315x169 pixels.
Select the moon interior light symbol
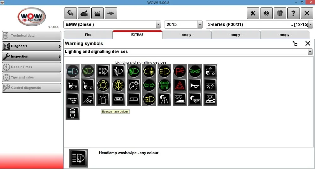click(195, 99)
